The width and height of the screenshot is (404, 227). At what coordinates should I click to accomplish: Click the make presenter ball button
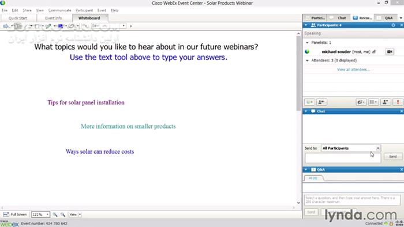point(310,103)
